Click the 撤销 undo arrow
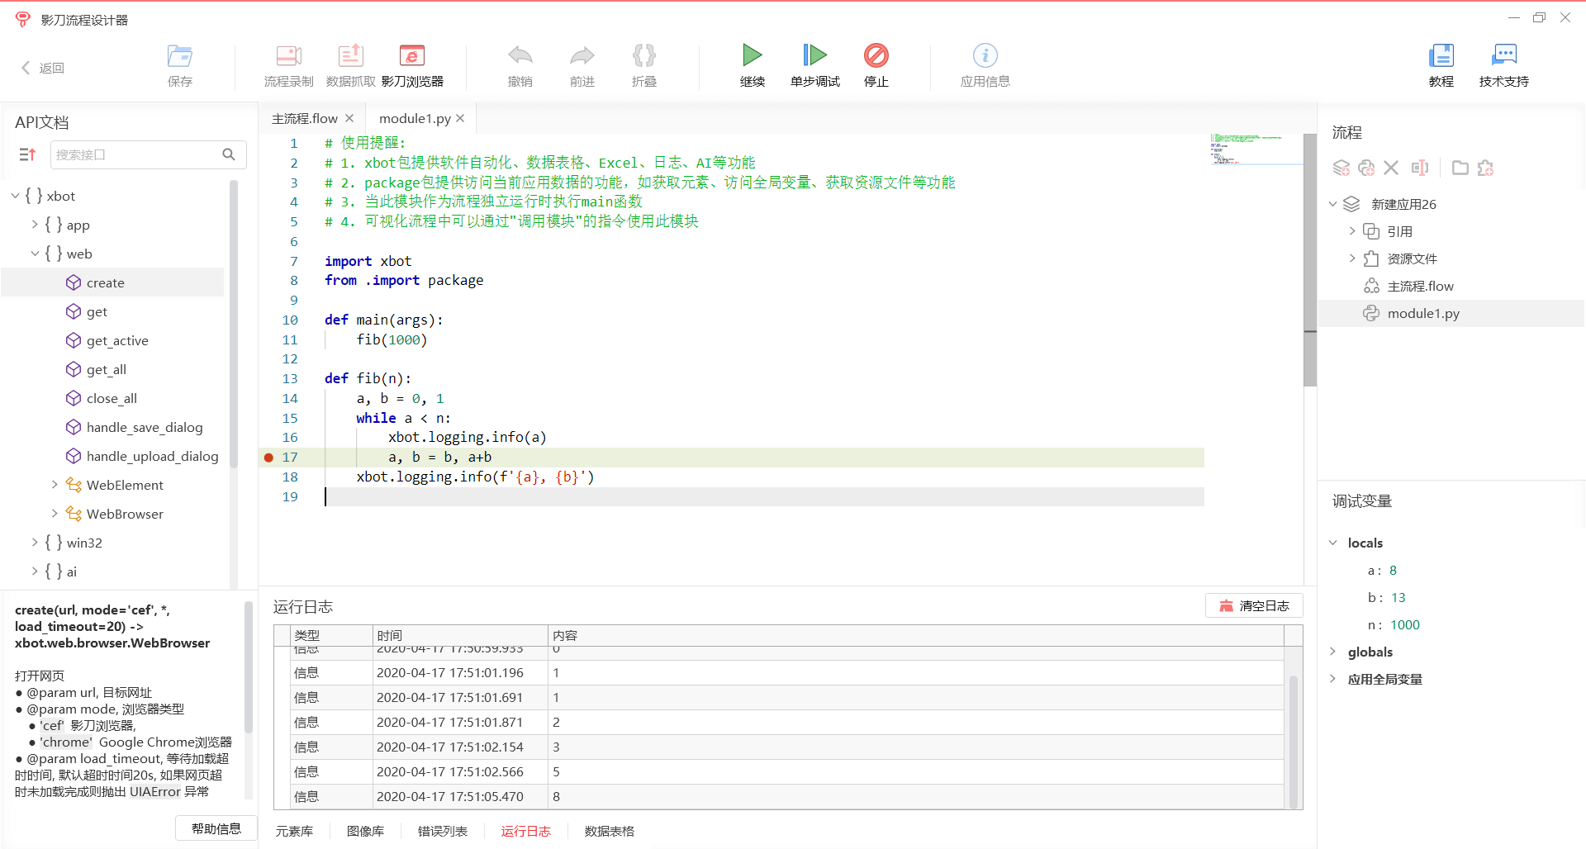This screenshot has height=849, width=1586. pos(520,56)
